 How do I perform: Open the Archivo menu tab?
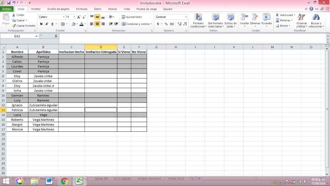(7, 9)
